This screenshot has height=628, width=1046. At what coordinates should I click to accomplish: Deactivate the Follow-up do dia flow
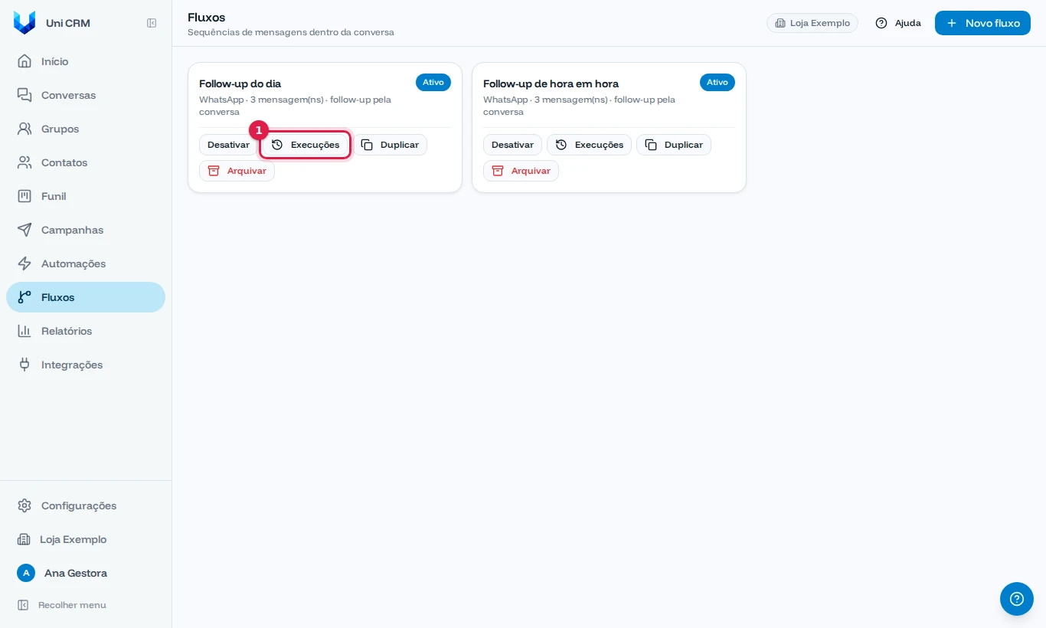228,145
